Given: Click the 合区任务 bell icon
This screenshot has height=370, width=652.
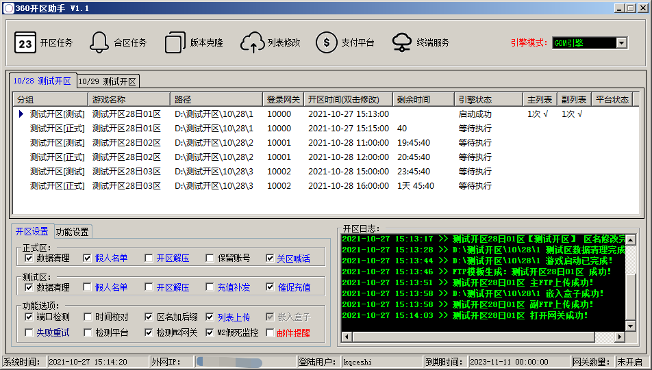Looking at the screenshot, I should coord(99,42).
